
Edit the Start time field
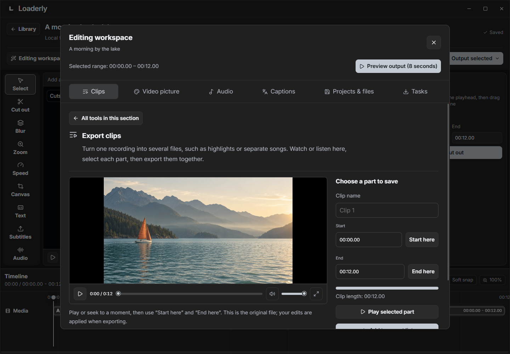[x=369, y=240]
